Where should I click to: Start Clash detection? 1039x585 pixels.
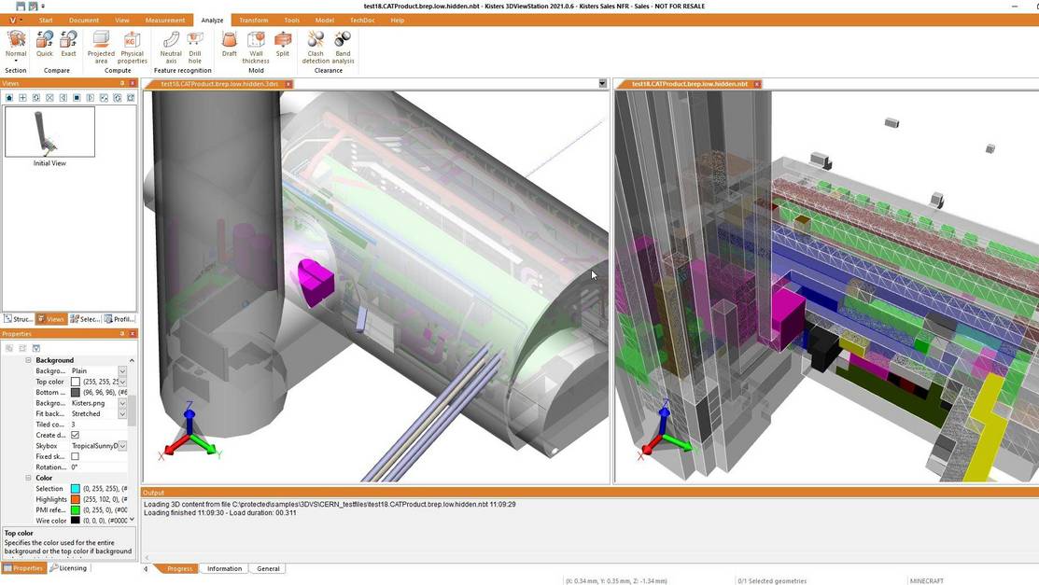[316, 47]
